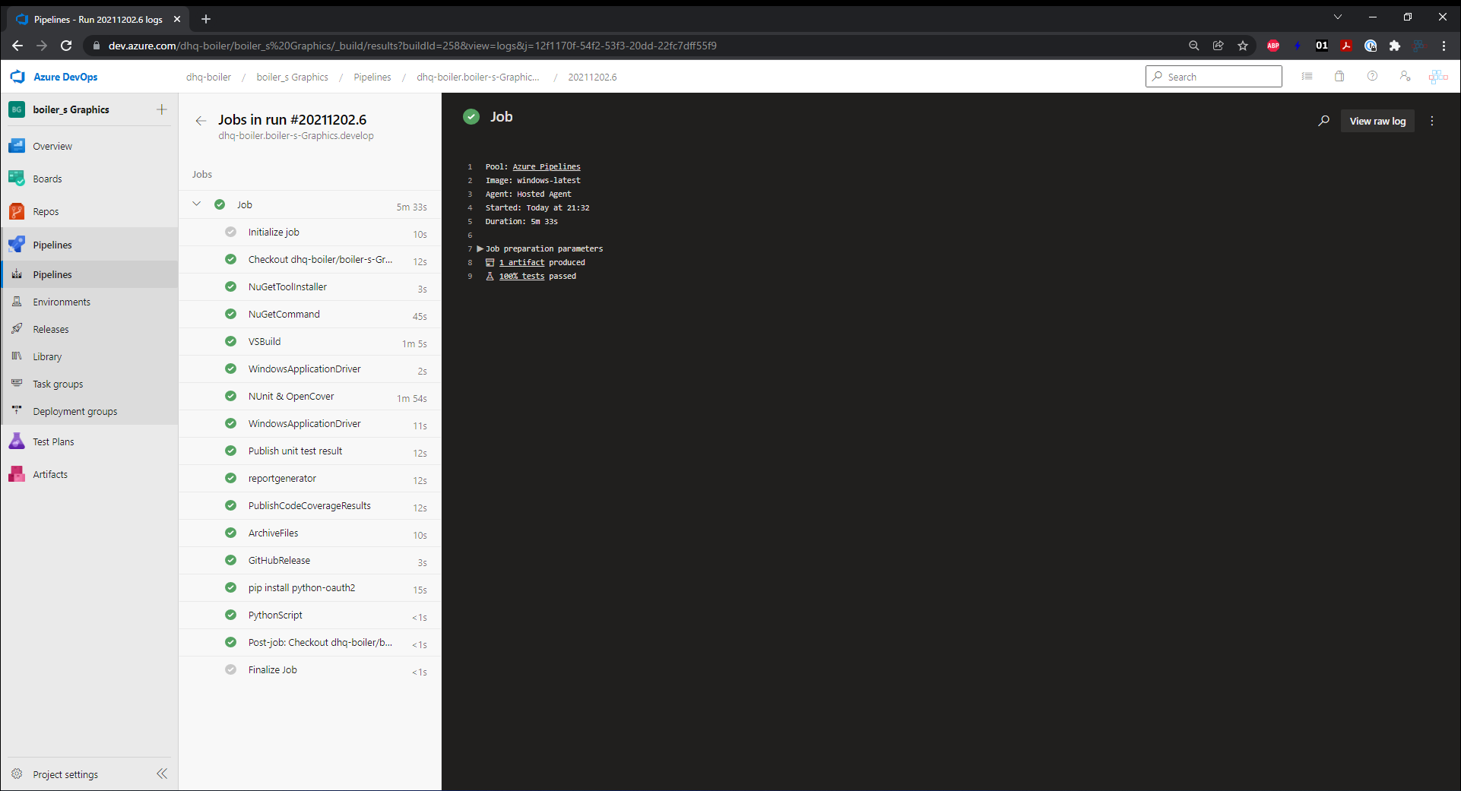Open Repos from the left sidebar
The width and height of the screenshot is (1461, 791).
click(46, 211)
